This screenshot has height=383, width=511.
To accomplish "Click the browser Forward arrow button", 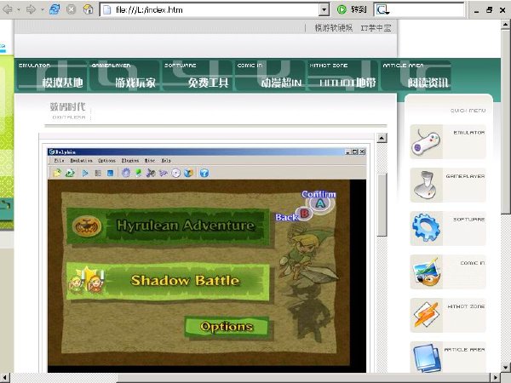I will coord(31,9).
